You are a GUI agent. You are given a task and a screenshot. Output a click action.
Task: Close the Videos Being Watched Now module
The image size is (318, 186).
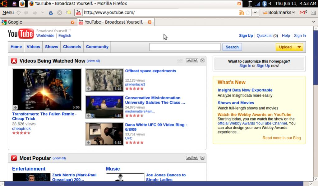coord(202,60)
